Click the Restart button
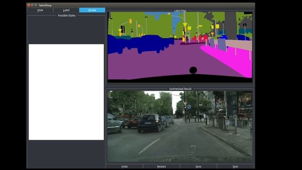The height and width of the screenshot is (170, 302). (161, 167)
